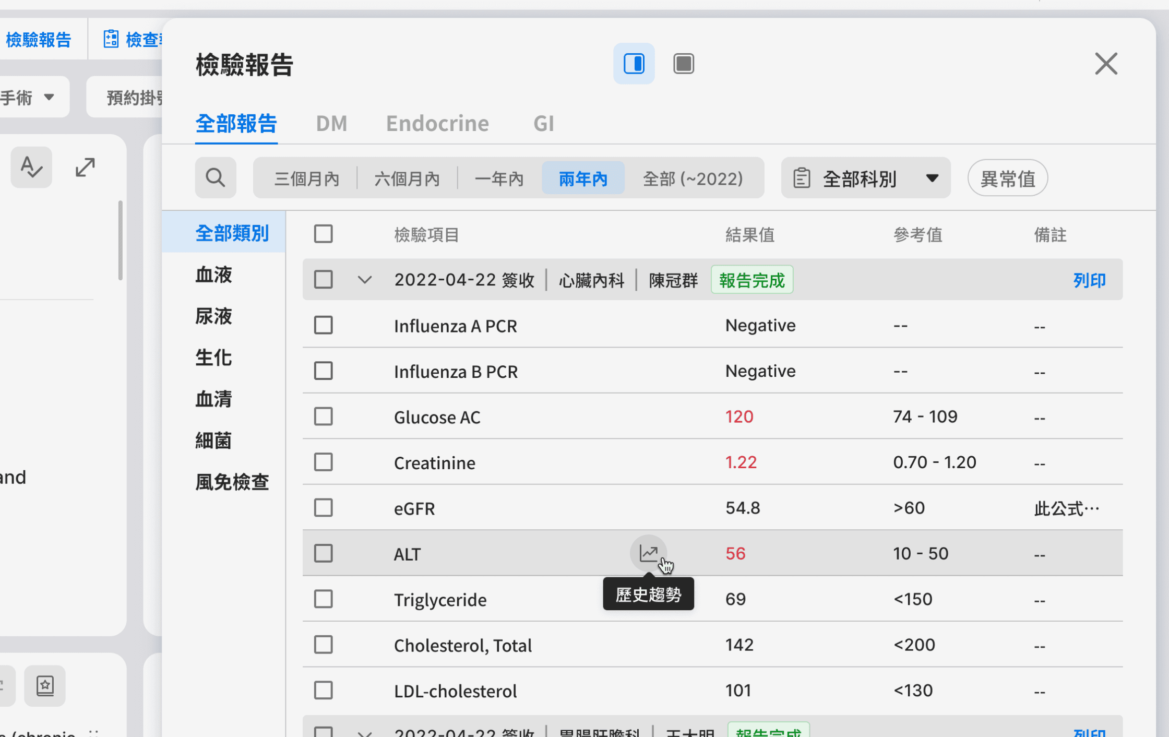Click the spell-check 'A' icon in left panel
This screenshot has width=1169, height=737.
[31, 167]
